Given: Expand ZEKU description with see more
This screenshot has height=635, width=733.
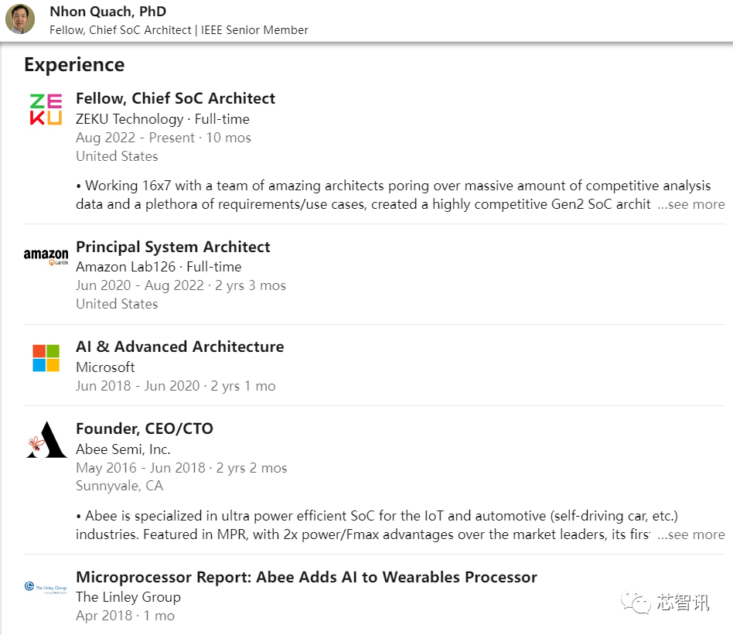Looking at the screenshot, I should pyautogui.click(x=691, y=204).
